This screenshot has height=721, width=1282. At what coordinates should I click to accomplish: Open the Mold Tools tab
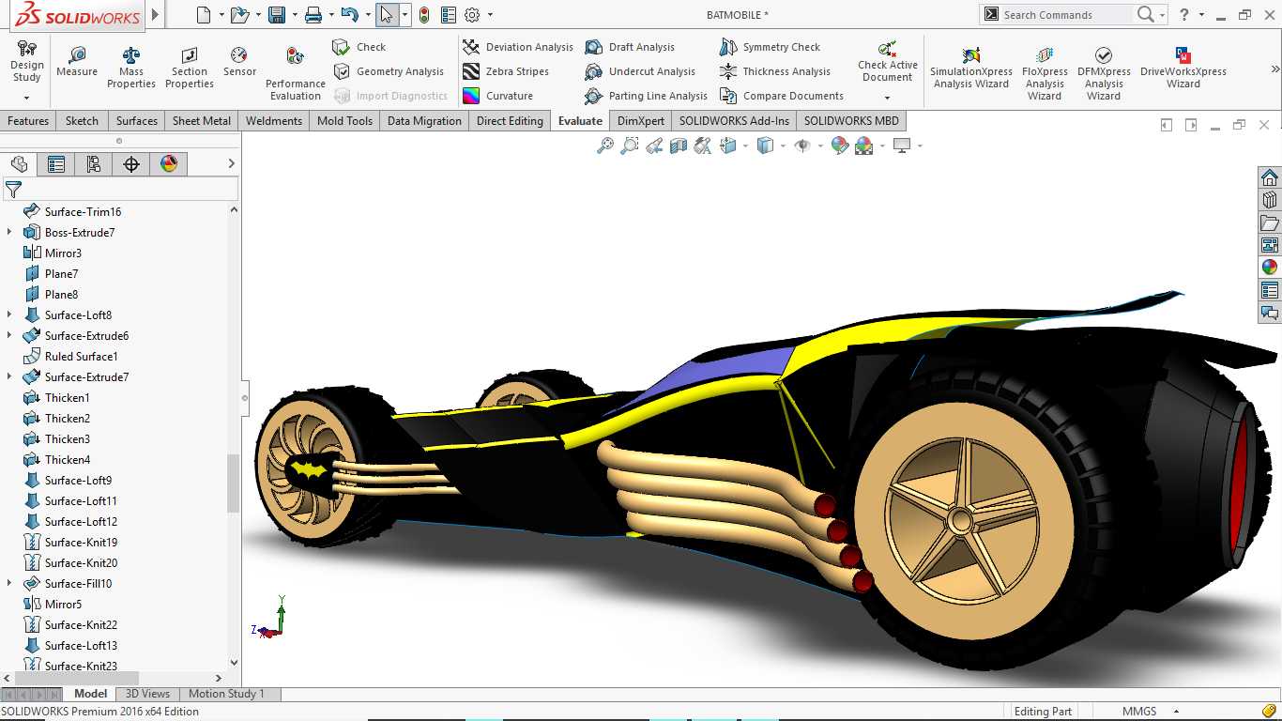point(344,121)
